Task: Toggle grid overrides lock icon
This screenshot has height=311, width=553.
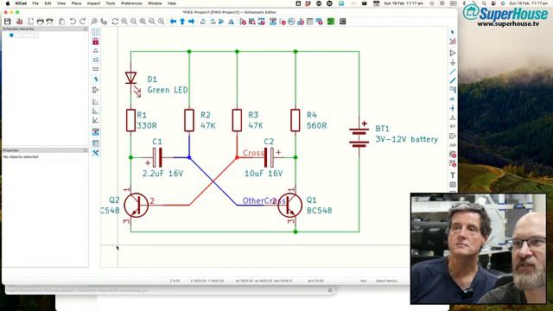Action: pos(96,41)
